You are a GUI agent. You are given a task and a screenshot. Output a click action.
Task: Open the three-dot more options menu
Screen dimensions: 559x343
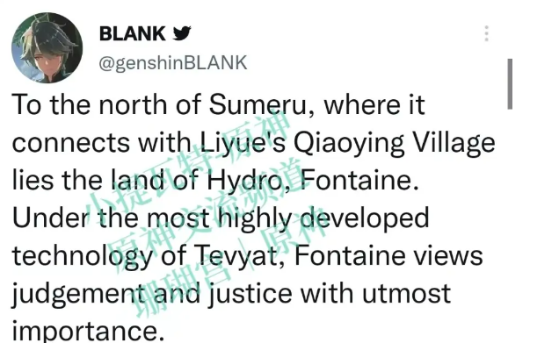pos(487,34)
